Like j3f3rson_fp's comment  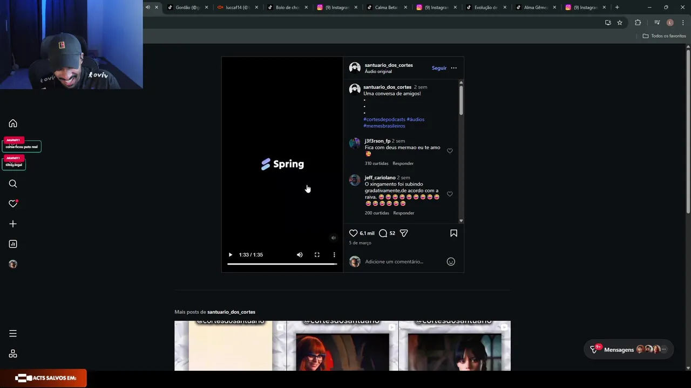point(450,151)
